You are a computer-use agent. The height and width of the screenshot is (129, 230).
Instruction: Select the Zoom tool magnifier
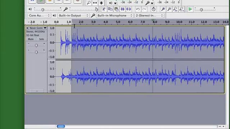coord(89,3)
